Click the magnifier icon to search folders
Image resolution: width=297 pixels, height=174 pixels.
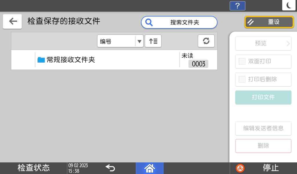[x=149, y=22]
